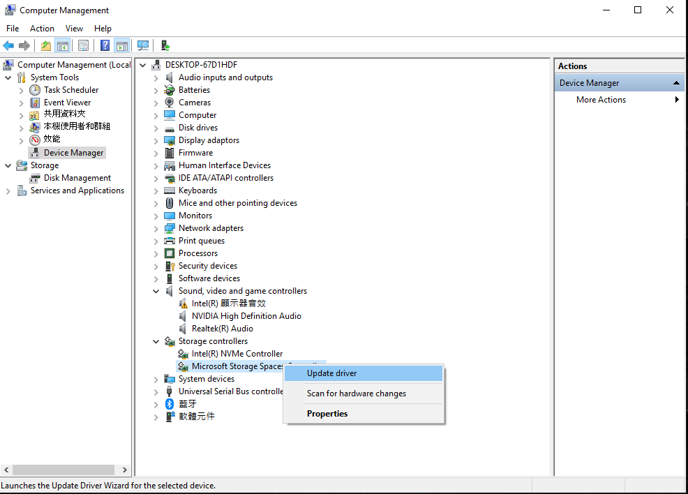688x494 pixels.
Task: Click the blue Help question mark icon
Action: pos(105,46)
